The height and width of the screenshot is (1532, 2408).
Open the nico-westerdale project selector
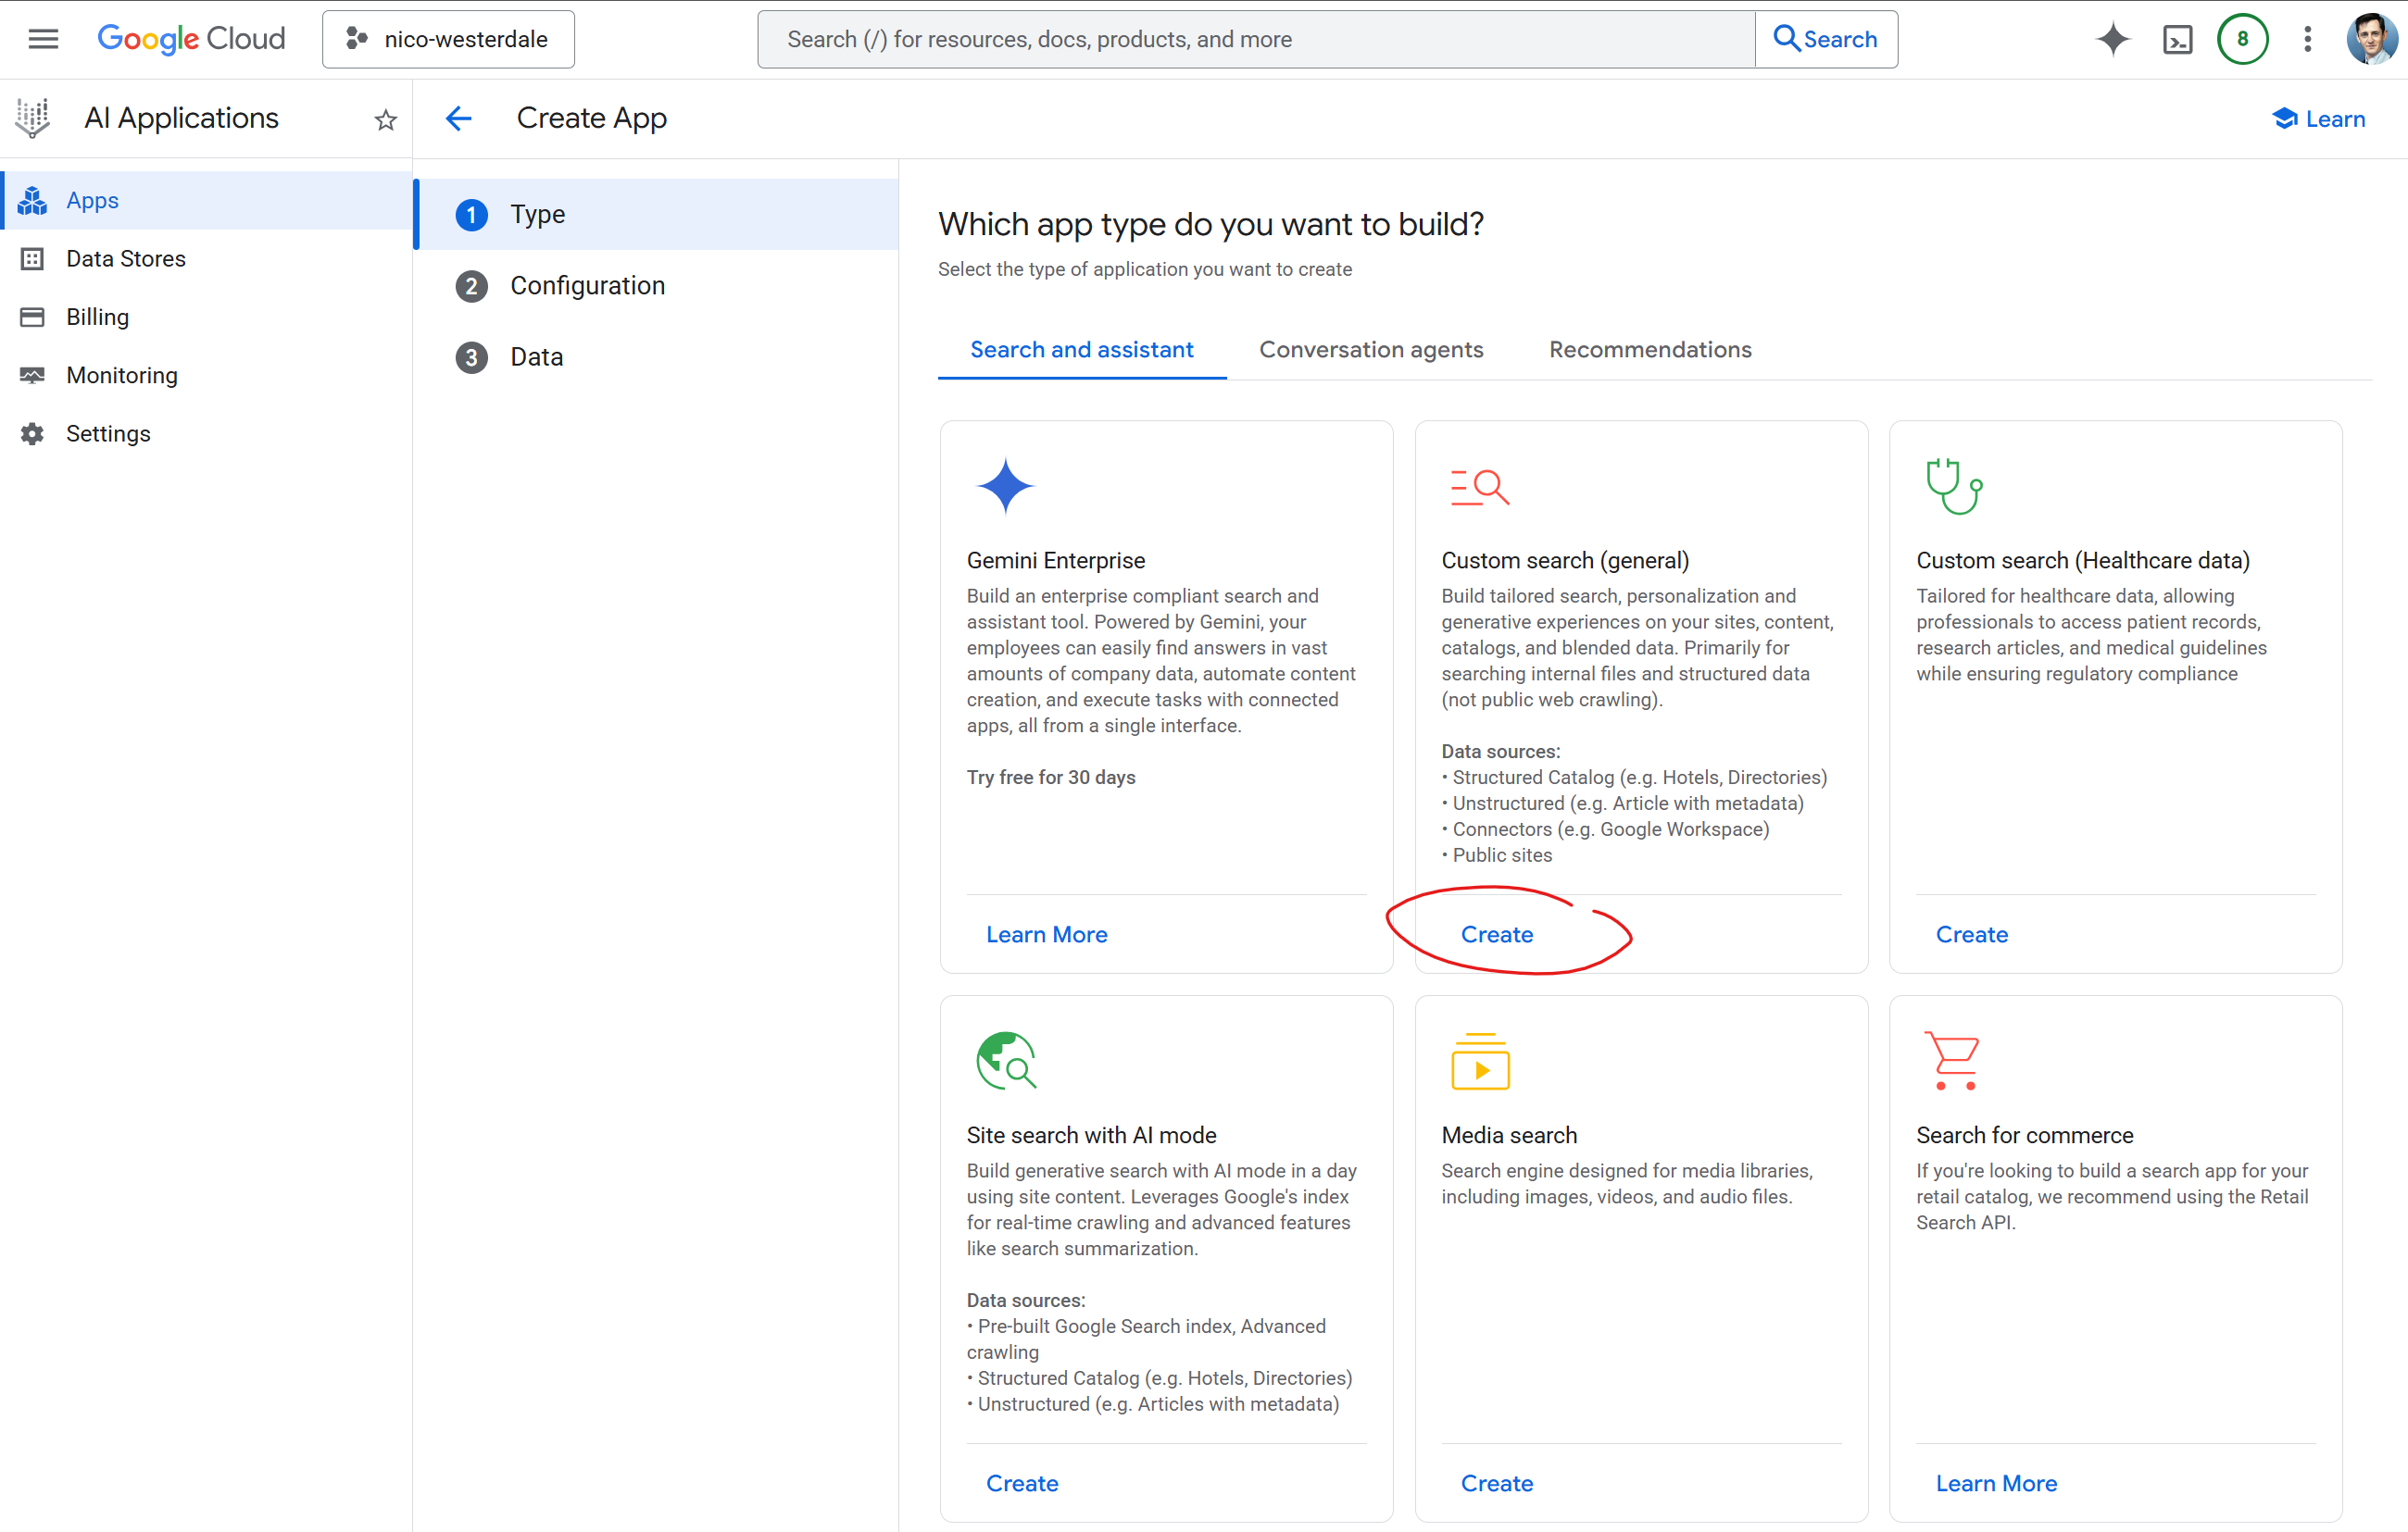click(x=448, y=39)
